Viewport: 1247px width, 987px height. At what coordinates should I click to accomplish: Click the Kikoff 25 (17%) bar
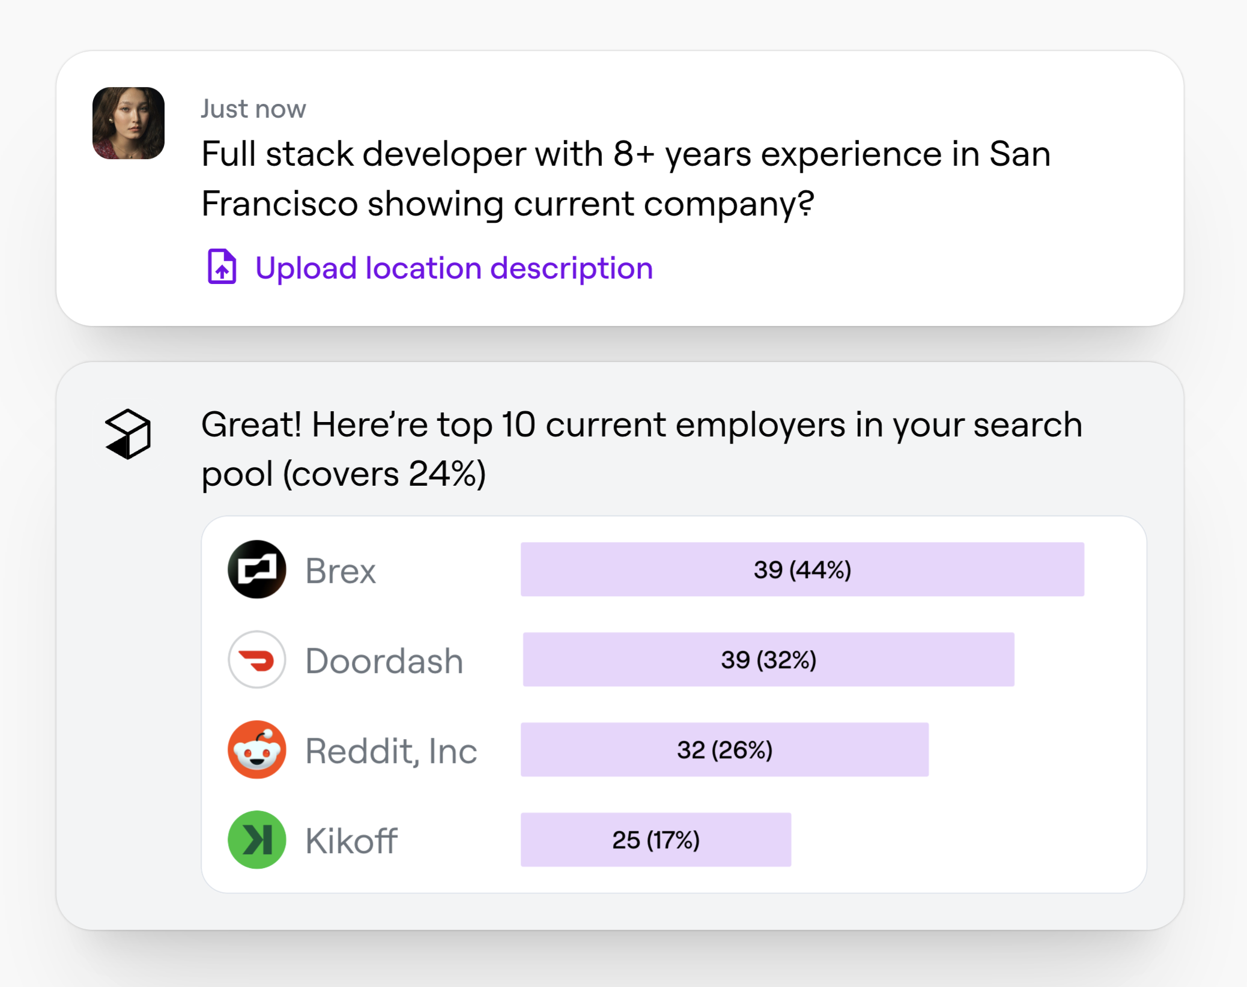pos(655,839)
